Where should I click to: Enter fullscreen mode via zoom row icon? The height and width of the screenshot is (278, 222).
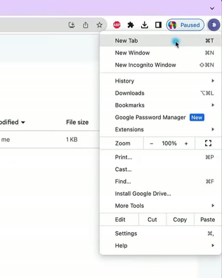point(208,143)
